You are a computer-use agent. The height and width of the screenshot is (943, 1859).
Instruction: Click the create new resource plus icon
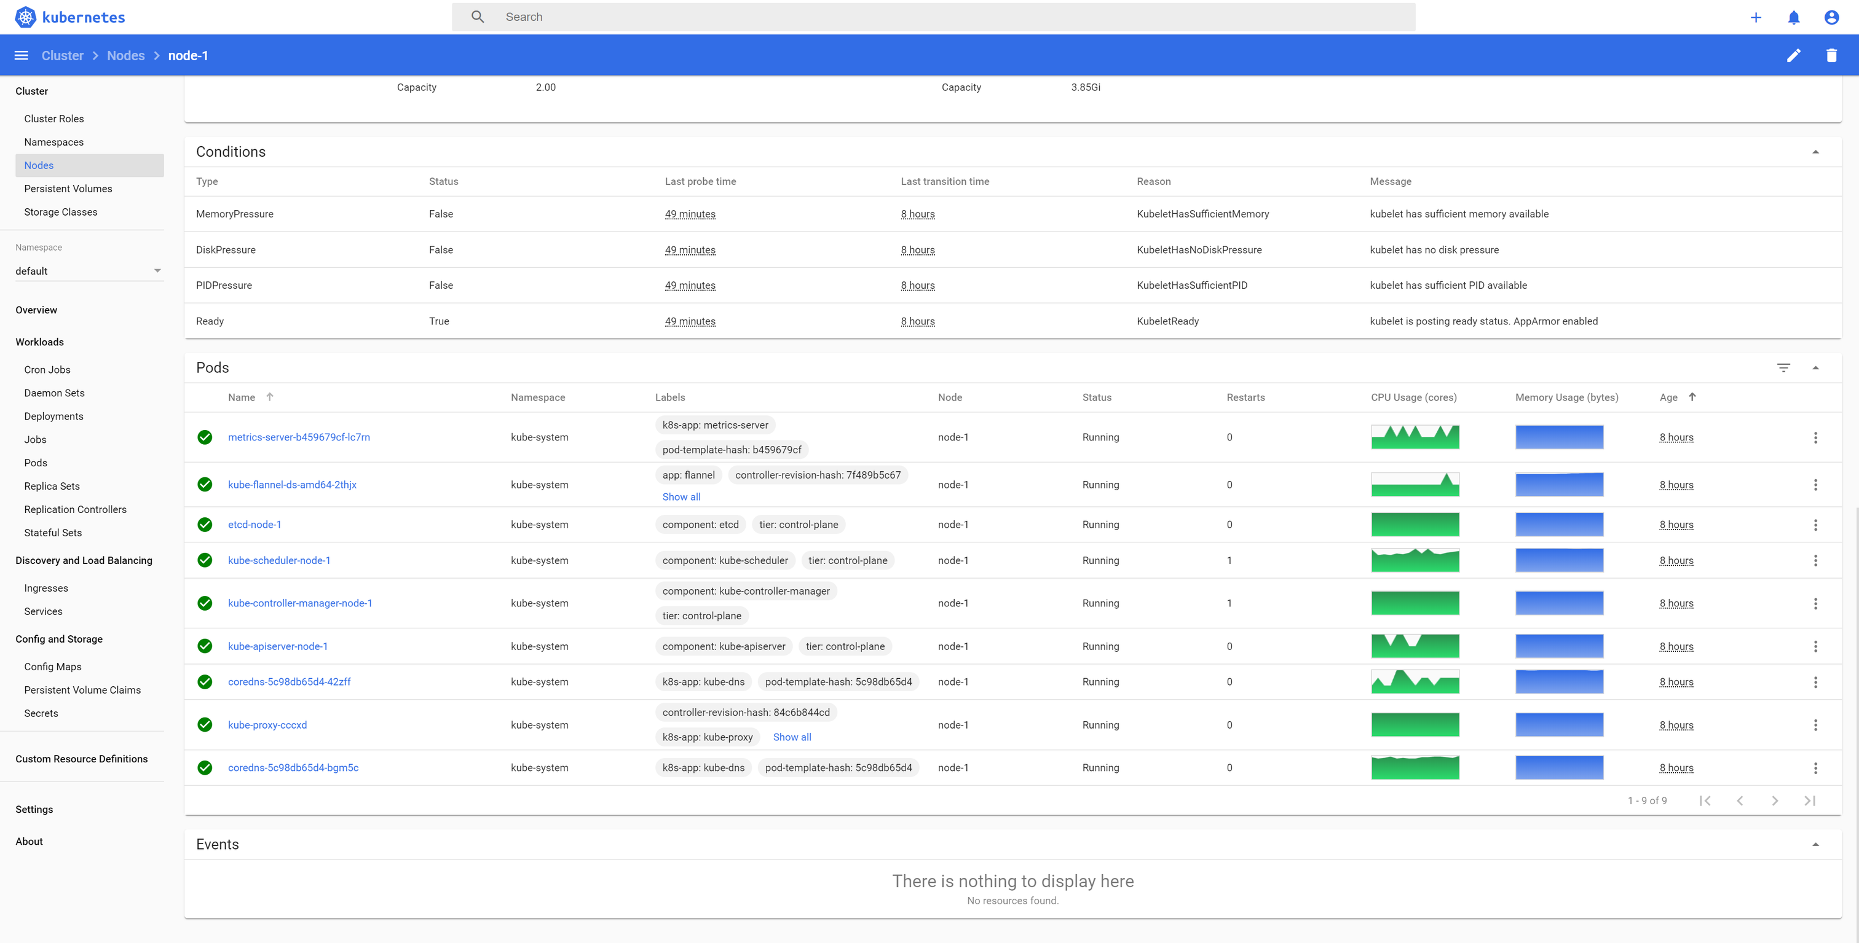pyautogui.click(x=1755, y=17)
